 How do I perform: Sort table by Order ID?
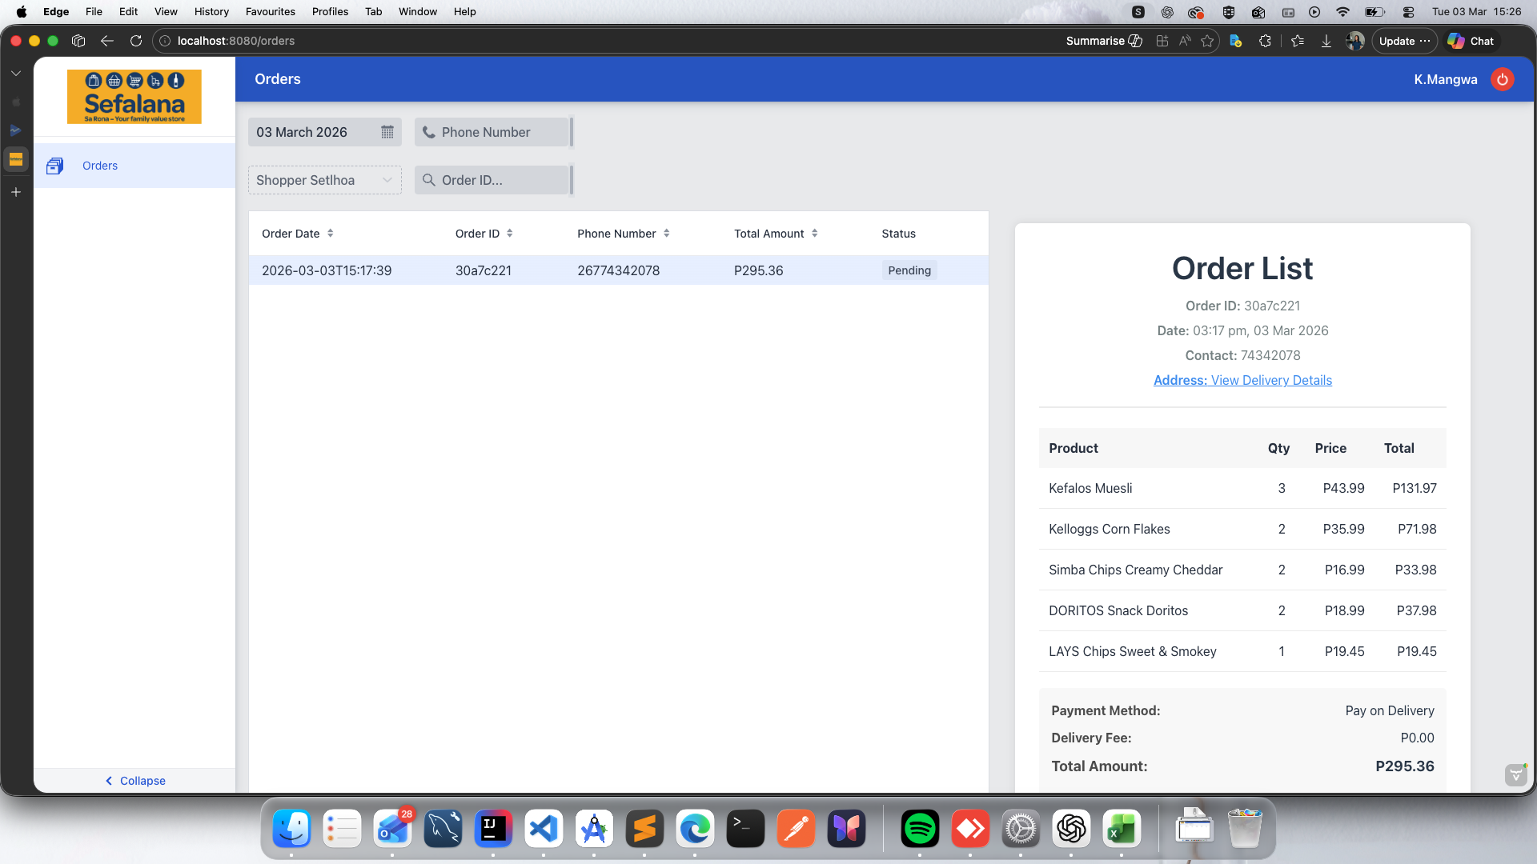[x=509, y=234]
